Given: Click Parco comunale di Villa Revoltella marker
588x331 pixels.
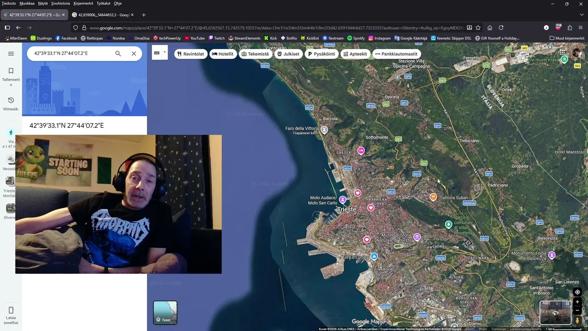Looking at the screenshot, I should click(449, 224).
